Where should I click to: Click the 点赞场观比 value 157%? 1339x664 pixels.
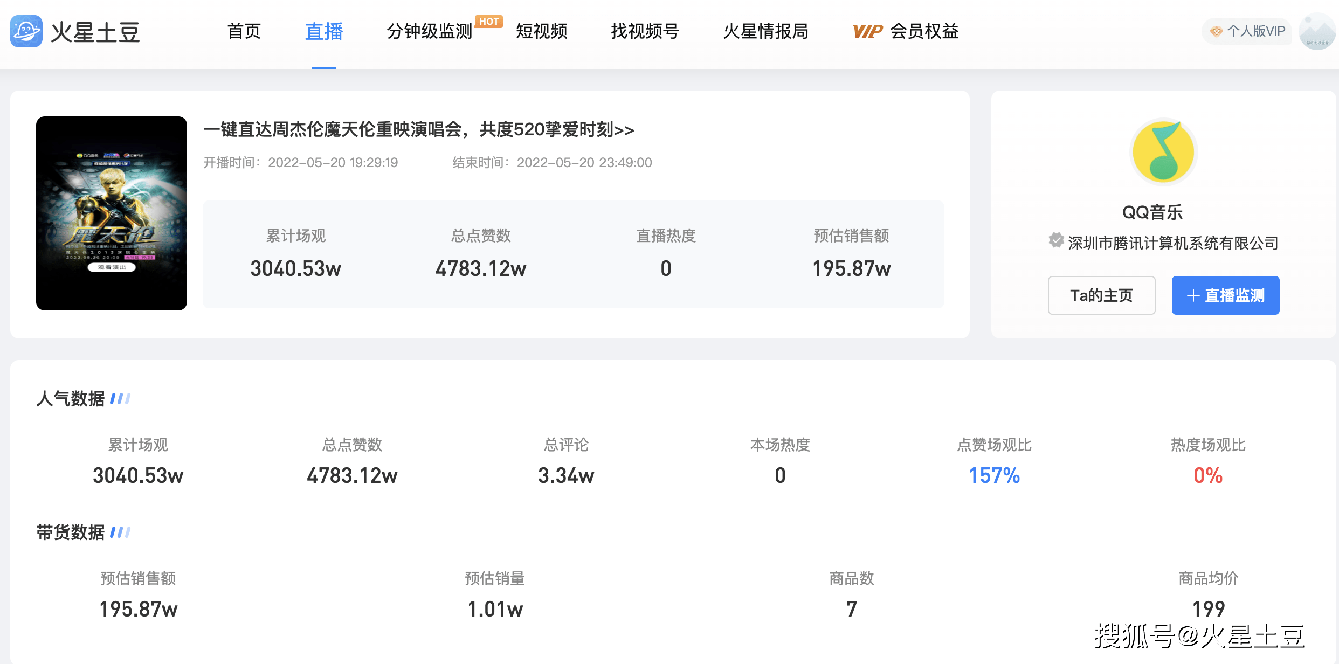point(994,475)
